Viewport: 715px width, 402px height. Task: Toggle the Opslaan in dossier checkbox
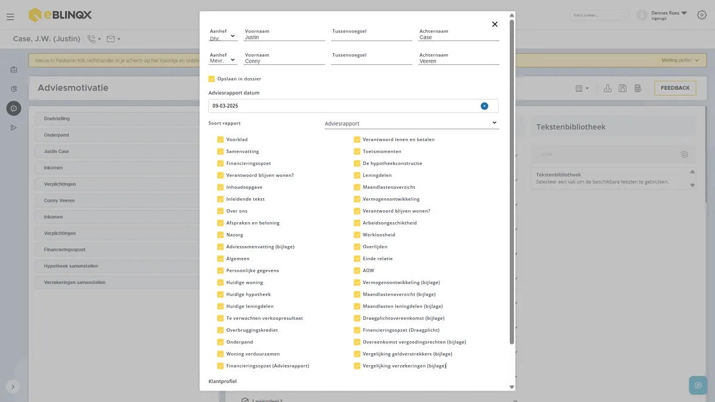(x=212, y=79)
